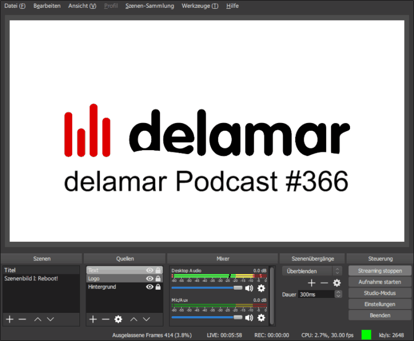Click the green connection status indicator
Screen dimensions: 414x341
point(366,335)
